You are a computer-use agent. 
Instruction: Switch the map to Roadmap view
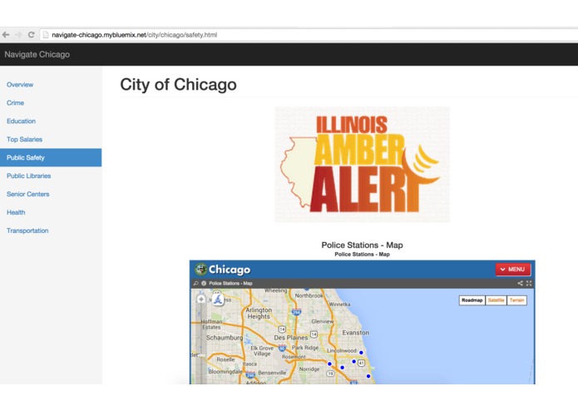coord(472,300)
